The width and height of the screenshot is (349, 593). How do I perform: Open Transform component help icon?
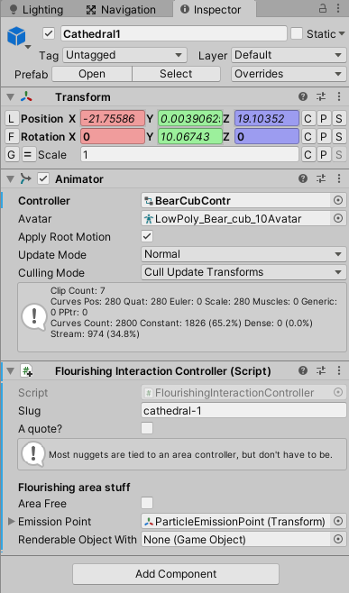coord(303,96)
